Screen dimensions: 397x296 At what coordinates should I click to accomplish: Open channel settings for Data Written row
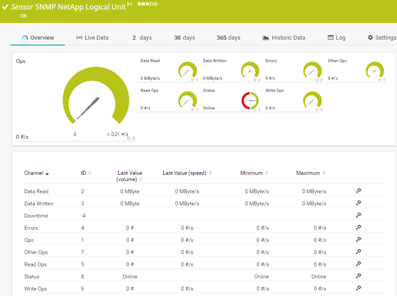[x=358, y=203]
